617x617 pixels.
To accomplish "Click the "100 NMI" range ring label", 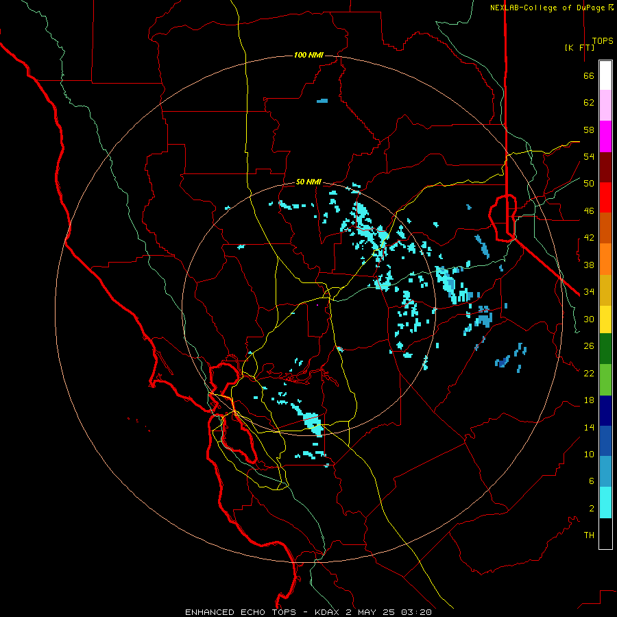I will pos(308,55).
